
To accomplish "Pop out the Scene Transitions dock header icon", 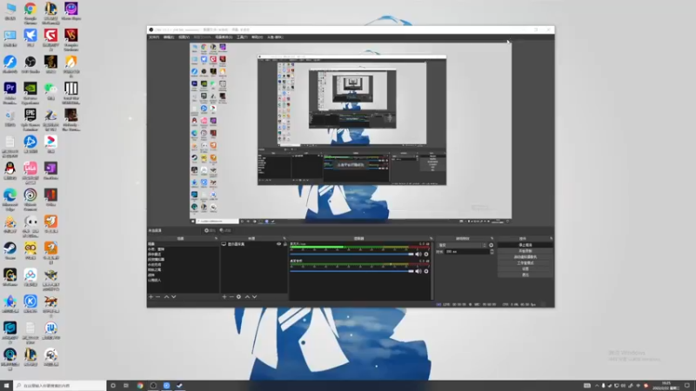I will 492,238.
